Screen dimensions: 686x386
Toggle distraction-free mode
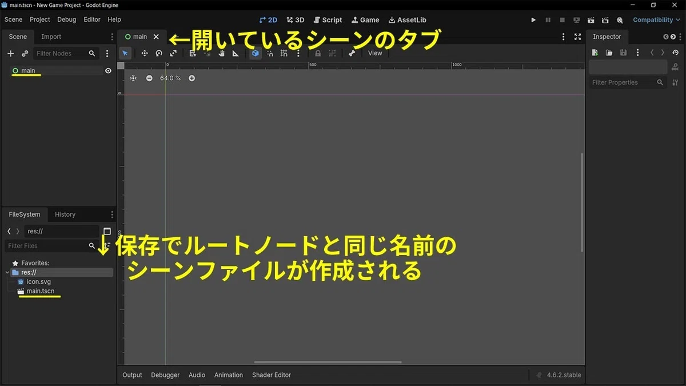point(577,37)
